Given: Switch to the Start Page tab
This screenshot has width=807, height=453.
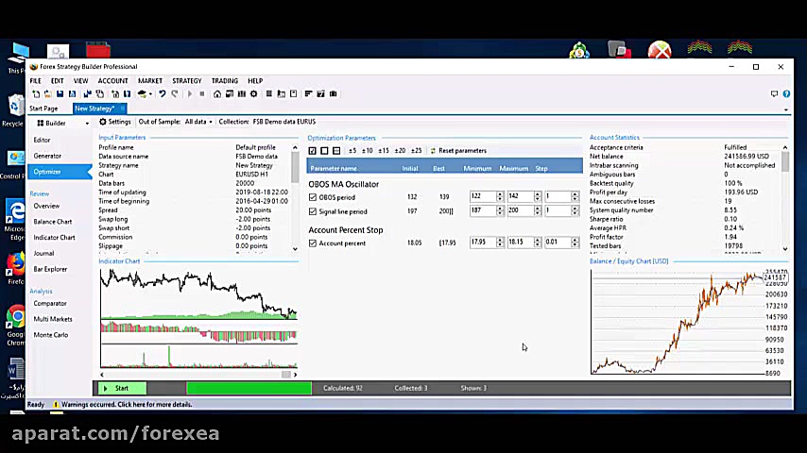Looking at the screenshot, I should click(43, 109).
